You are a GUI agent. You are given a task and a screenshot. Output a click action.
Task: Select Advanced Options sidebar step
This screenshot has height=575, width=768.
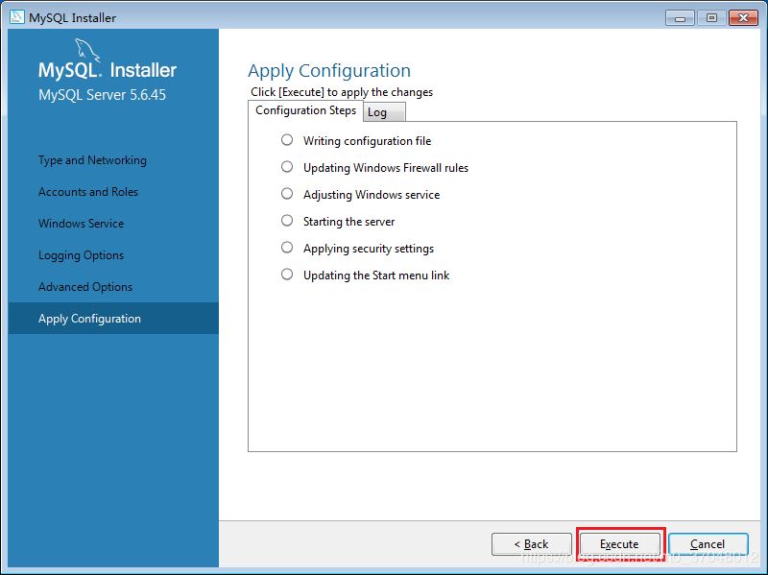click(x=85, y=287)
